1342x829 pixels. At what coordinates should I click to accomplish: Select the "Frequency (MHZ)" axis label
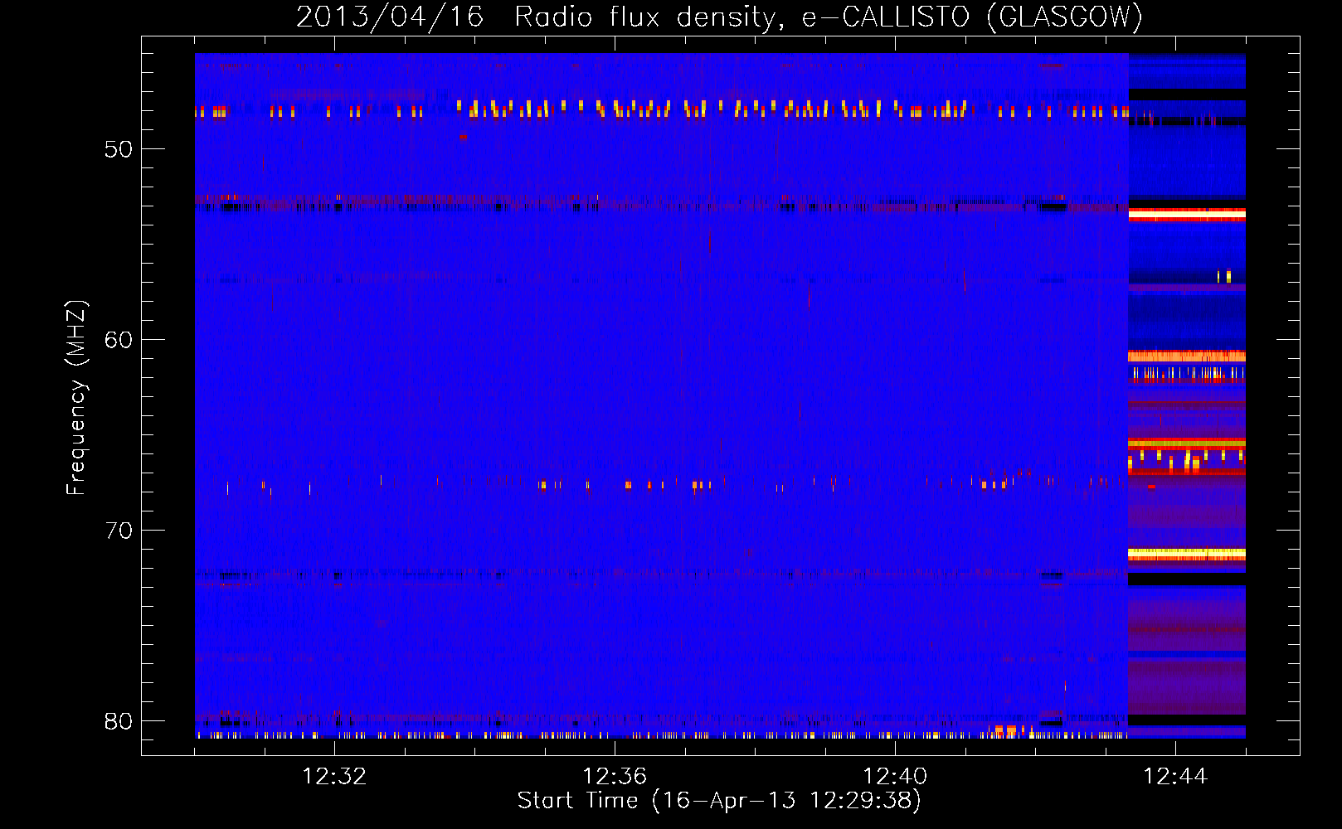click(x=76, y=398)
